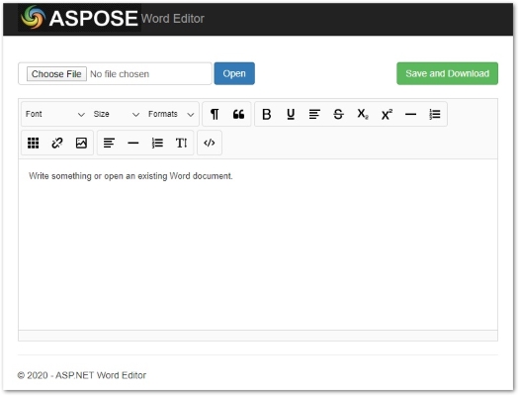The width and height of the screenshot is (519, 396).
Task: Insert a hyperlink with link icon
Action: (57, 143)
